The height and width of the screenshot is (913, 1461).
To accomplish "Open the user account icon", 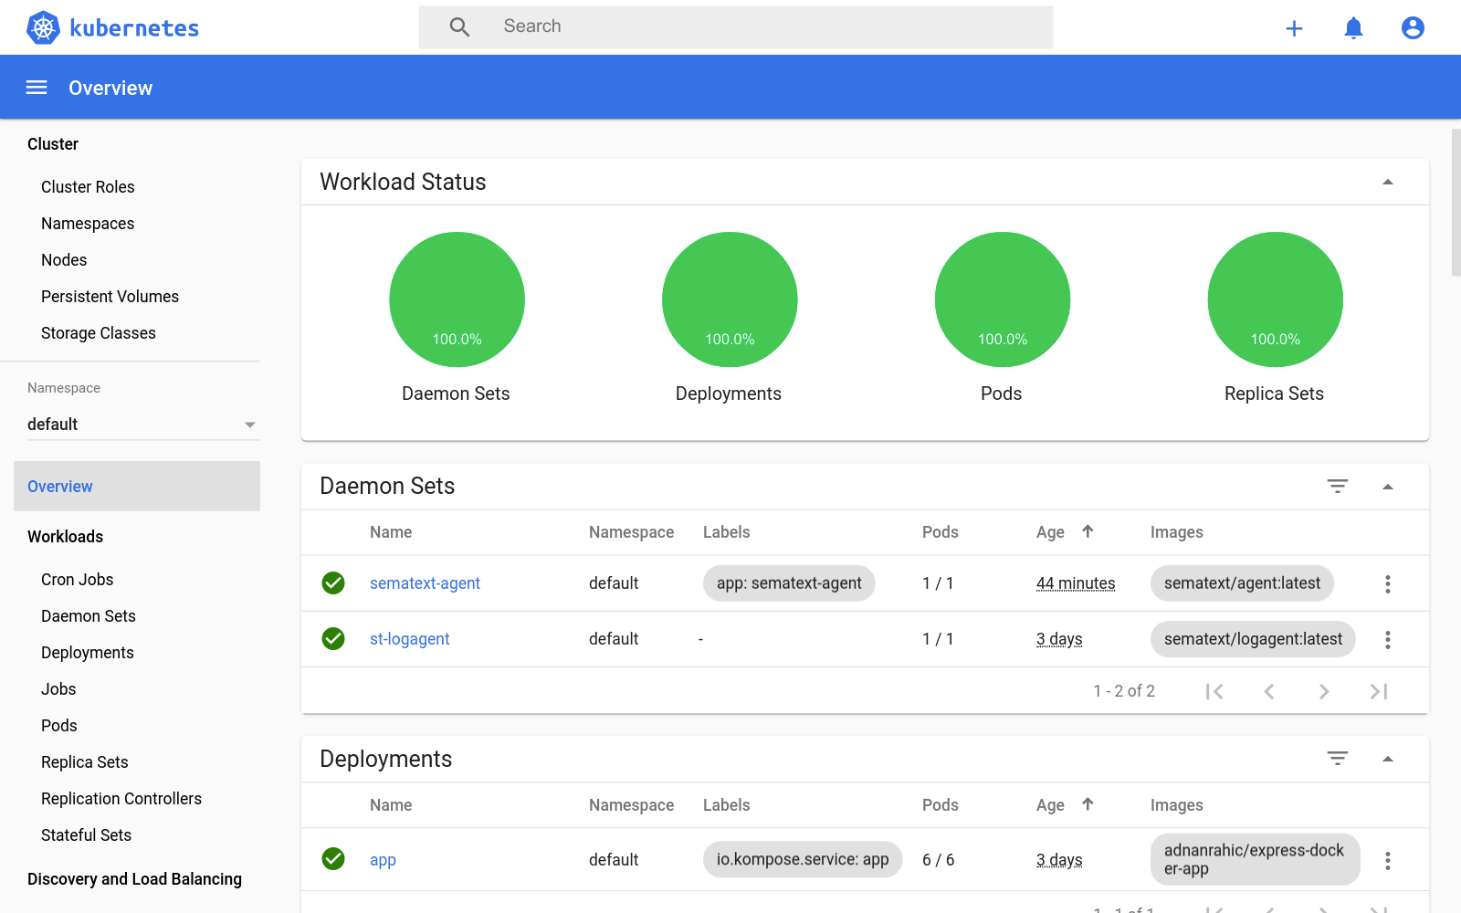I will [1413, 28].
